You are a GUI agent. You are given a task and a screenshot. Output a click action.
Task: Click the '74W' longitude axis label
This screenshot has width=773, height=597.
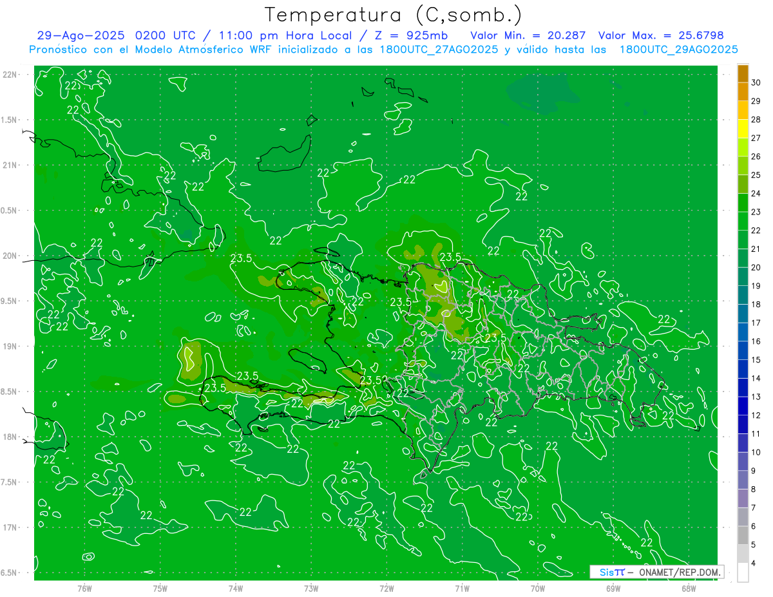coord(235,589)
